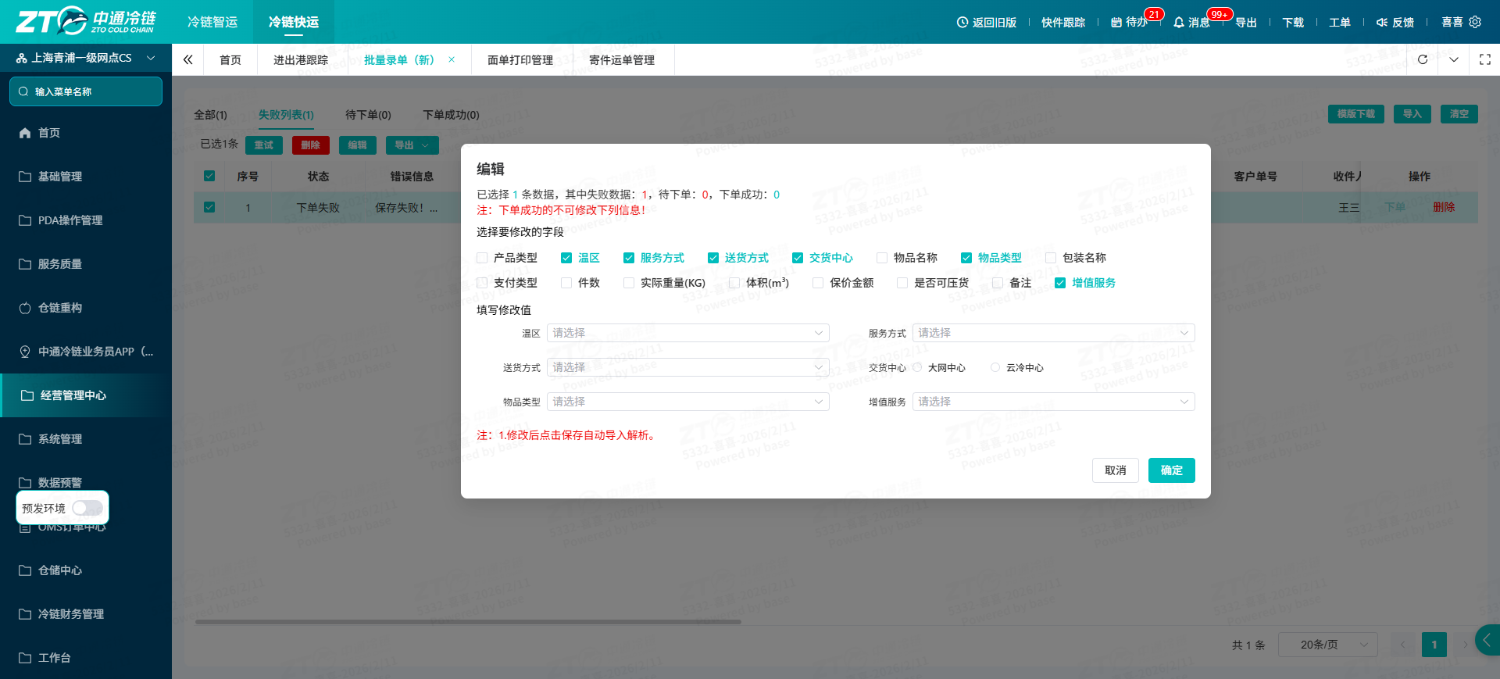Screen dimensions: 1500x679
Task: Toggle the 预发环境 switch
Action: (x=87, y=508)
